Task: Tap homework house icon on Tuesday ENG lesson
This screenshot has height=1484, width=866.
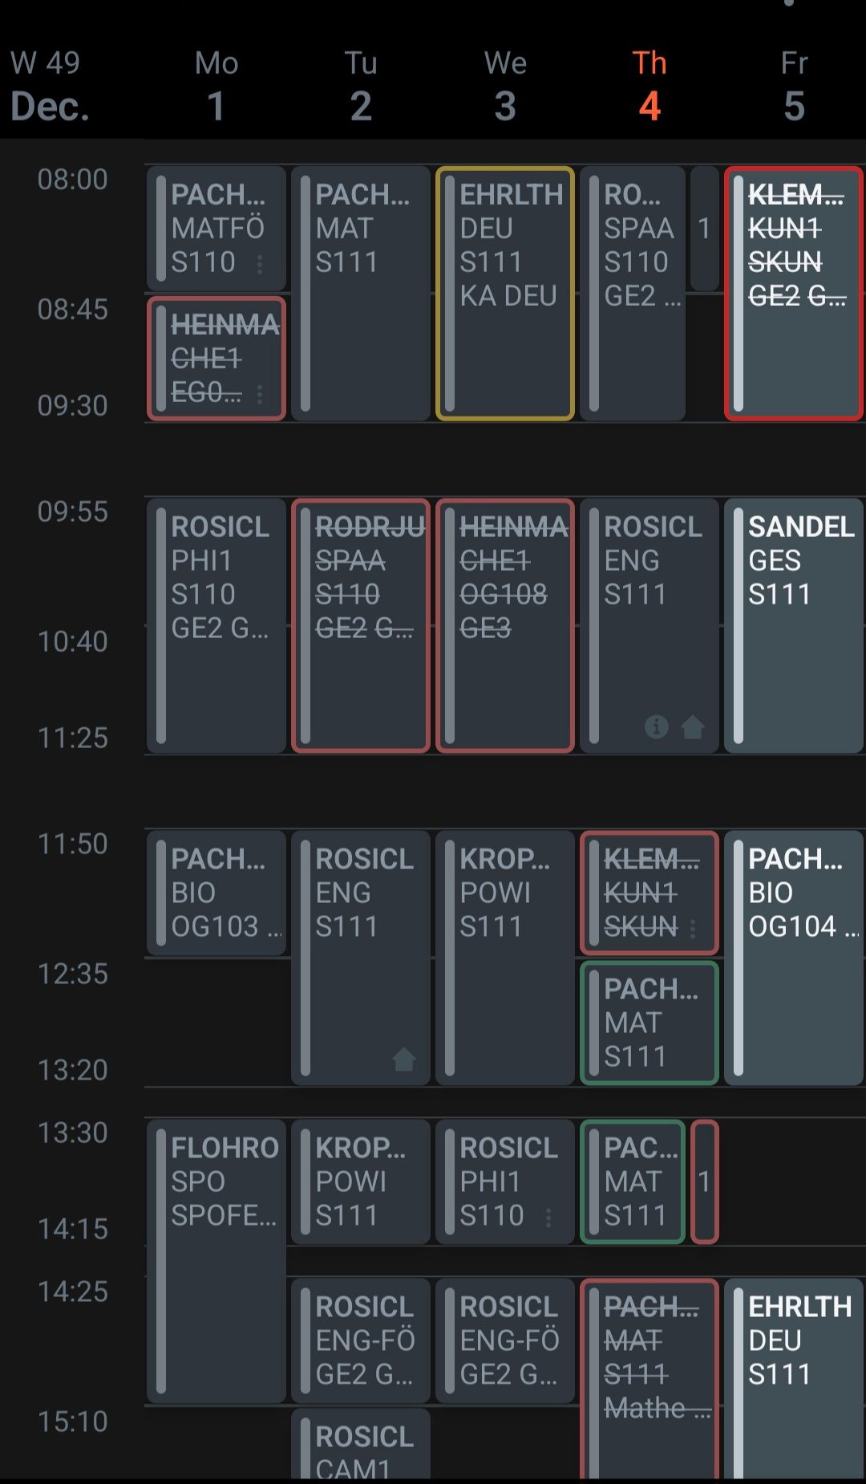Action: 403,1059
